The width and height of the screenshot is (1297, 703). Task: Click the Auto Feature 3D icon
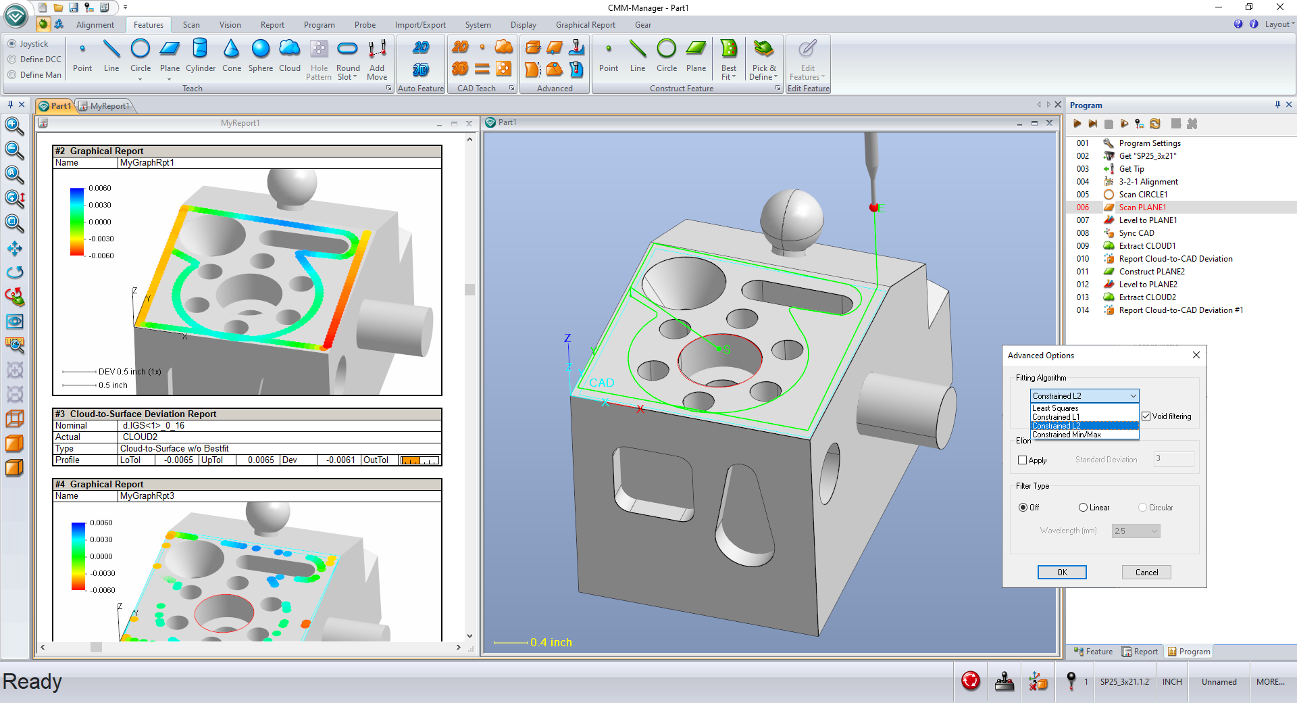click(x=421, y=70)
